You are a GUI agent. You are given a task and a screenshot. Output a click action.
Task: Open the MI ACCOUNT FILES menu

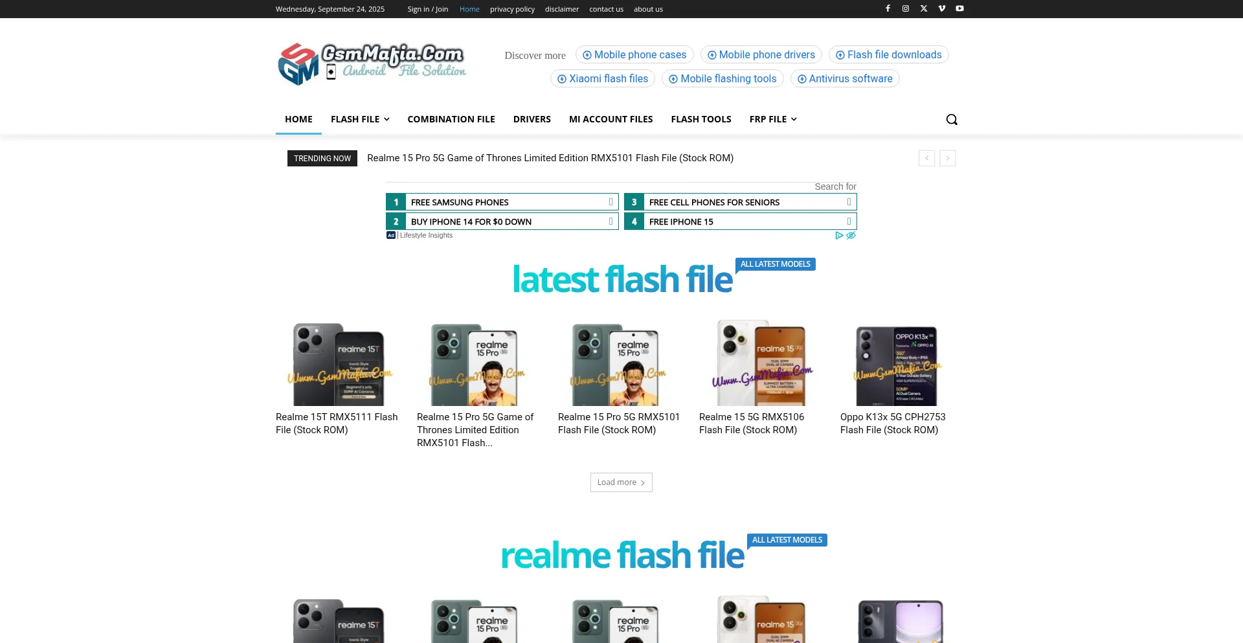click(x=611, y=119)
